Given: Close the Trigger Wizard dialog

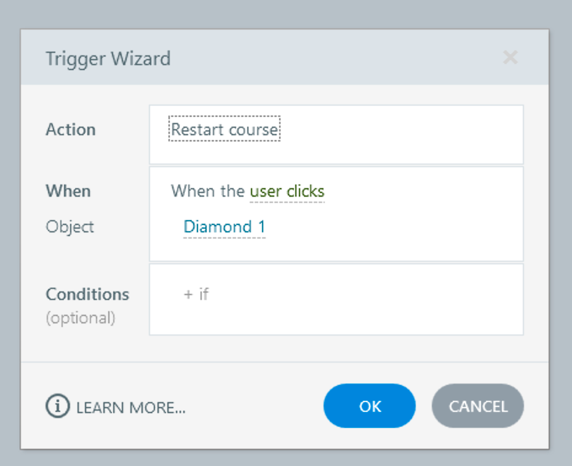Looking at the screenshot, I should (510, 58).
